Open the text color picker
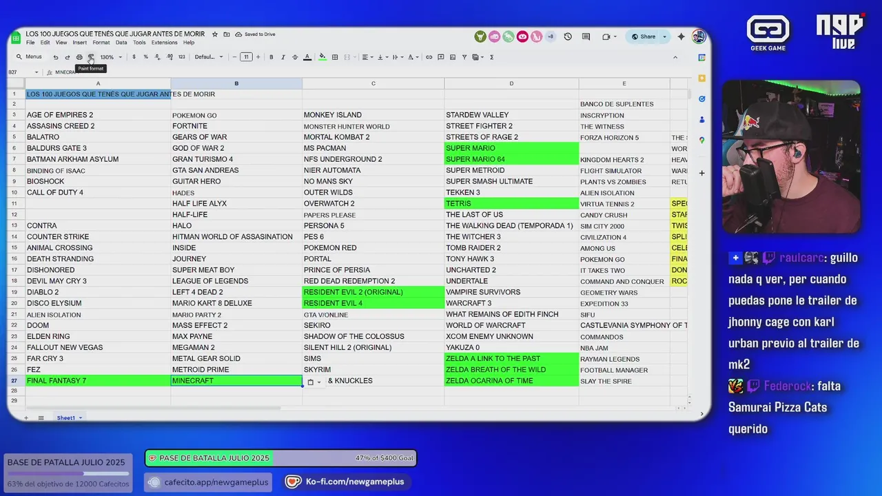This screenshot has height=496, width=882. 307,57
